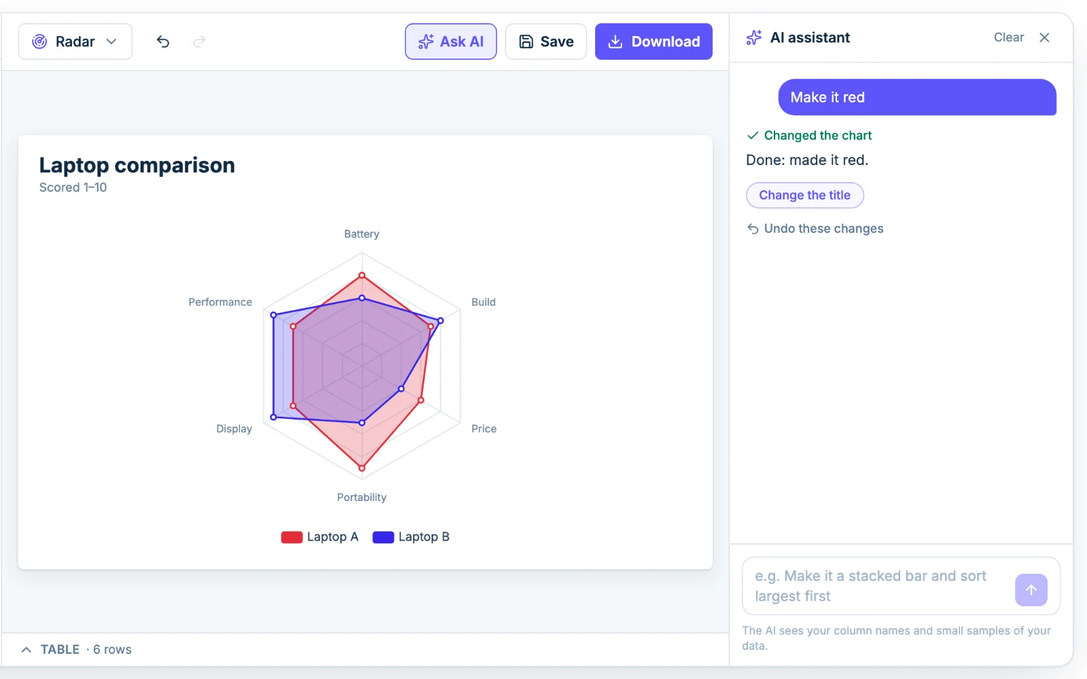The width and height of the screenshot is (1087, 679).
Task: Toggle Laptop B legend swatch
Action: click(383, 537)
